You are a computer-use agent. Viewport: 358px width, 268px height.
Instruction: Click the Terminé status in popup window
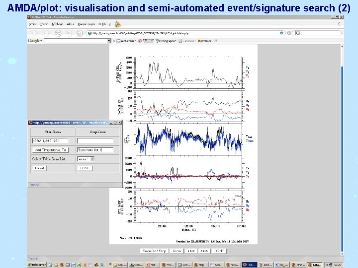(34, 185)
